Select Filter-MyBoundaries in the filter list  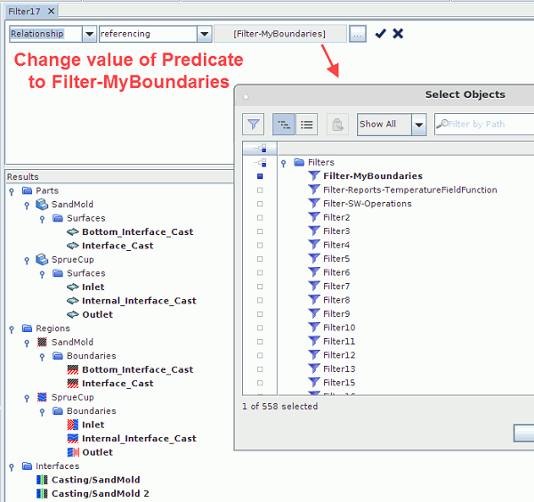(373, 175)
